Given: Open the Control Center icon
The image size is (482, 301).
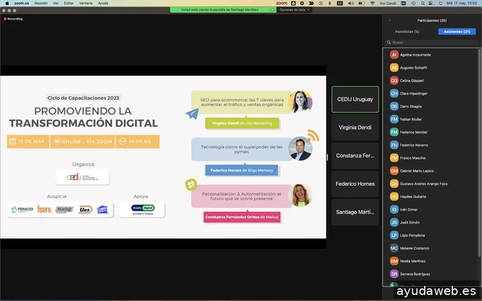Looking at the screenshot, I should (x=431, y=3).
